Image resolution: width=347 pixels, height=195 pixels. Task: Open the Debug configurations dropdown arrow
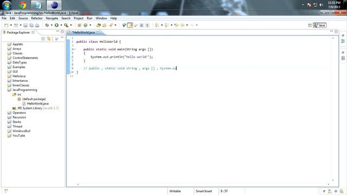click(x=52, y=25)
